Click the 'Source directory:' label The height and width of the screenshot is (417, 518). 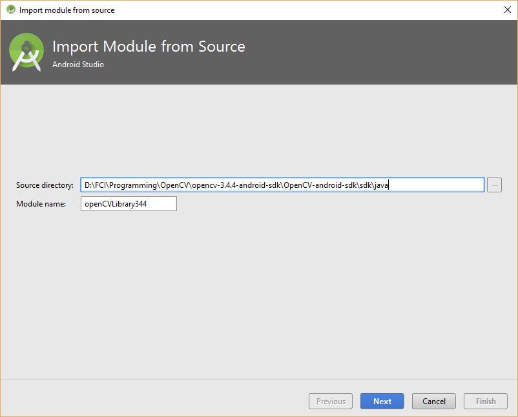[45, 185]
